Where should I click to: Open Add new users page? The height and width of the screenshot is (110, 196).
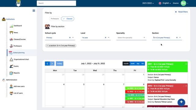point(17,86)
